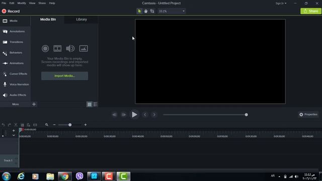Open the Transitions panel
322x181 pixels.
(15, 42)
